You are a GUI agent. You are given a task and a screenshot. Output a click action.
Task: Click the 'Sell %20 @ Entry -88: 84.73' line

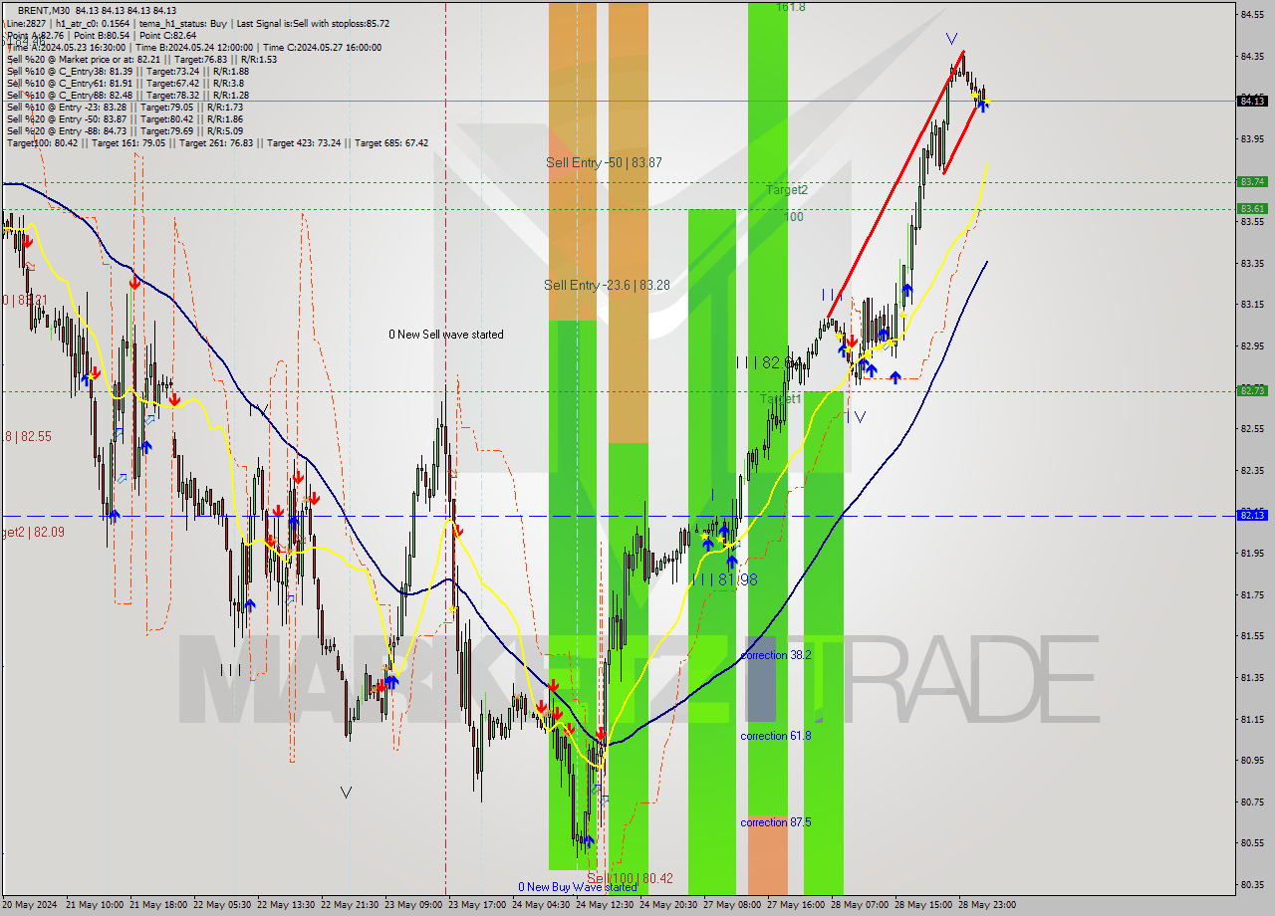click(x=125, y=130)
